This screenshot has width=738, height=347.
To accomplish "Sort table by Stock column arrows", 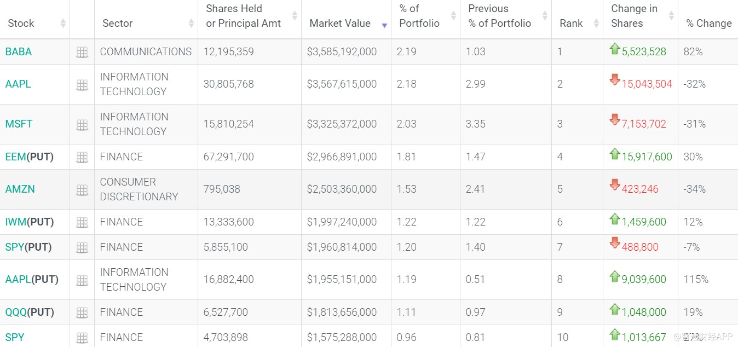I will click(63, 23).
